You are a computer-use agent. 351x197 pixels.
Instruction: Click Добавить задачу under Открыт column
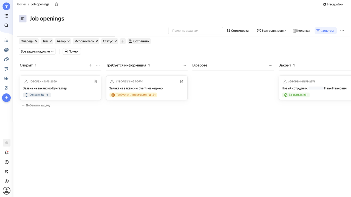point(36,105)
